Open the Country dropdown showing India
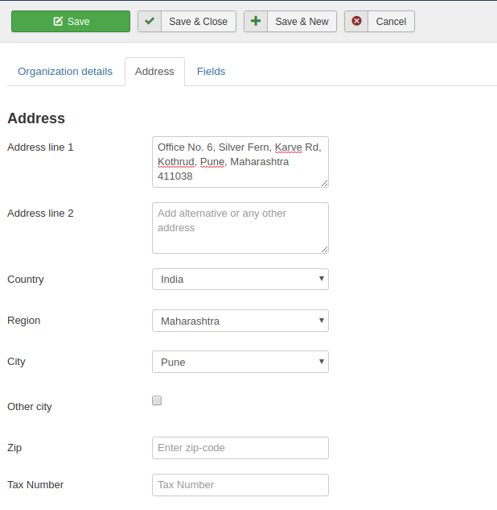Viewport: 497px width, 510px height. pos(240,280)
